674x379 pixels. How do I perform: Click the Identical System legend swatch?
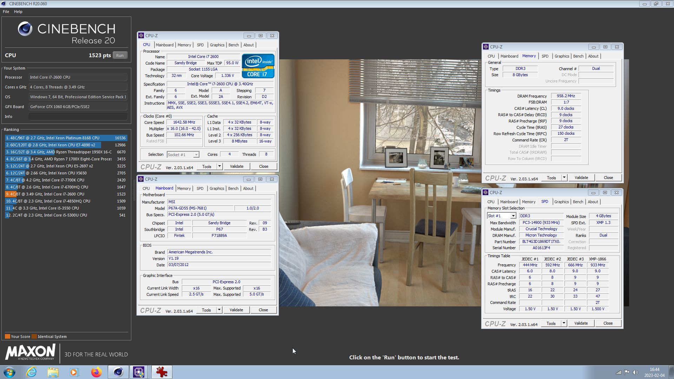34,337
